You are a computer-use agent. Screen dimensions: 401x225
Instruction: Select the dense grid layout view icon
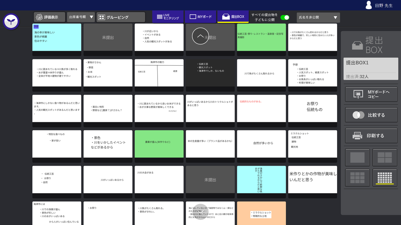(x=384, y=178)
